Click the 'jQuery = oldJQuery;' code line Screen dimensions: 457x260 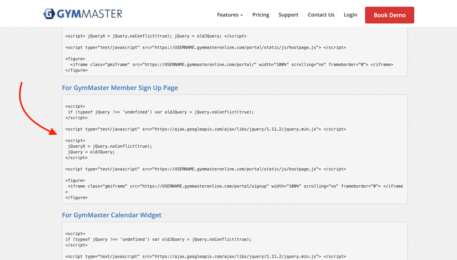[x=91, y=152]
